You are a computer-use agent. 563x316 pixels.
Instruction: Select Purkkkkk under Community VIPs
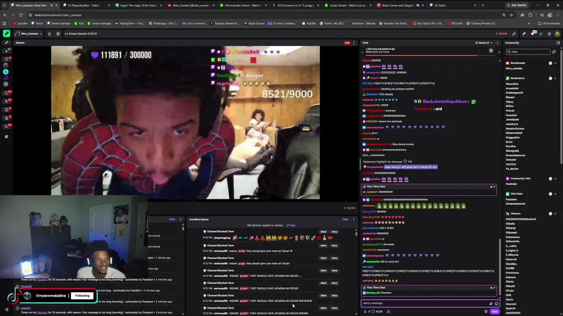click(x=512, y=184)
